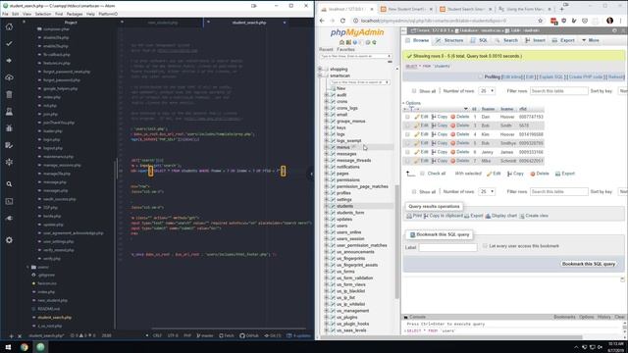Click the Edit pencil icon for Dan Hoover row

coord(417,117)
